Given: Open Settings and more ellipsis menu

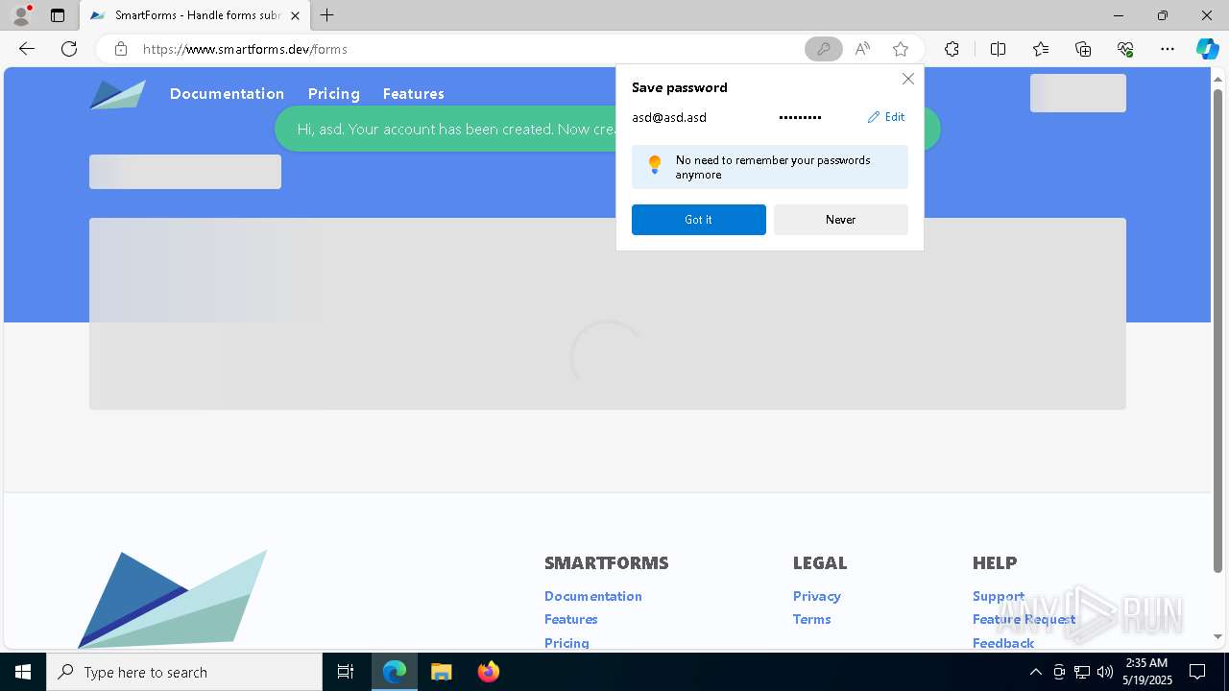Looking at the screenshot, I should (x=1168, y=49).
